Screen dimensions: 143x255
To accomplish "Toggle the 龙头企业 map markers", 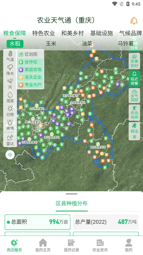I will click(x=30, y=77).
